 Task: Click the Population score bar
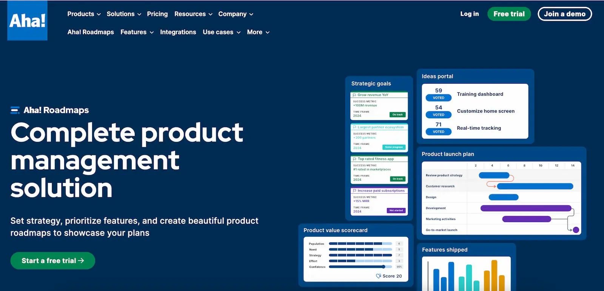(360, 244)
